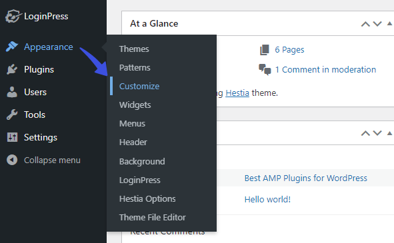Move the second dashboard panel up
Screen dimensions: 394x243
point(365,133)
